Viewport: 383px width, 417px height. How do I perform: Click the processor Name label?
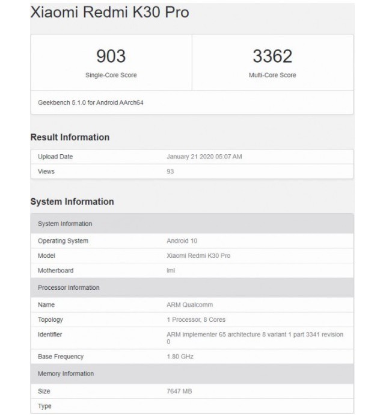coord(46,305)
